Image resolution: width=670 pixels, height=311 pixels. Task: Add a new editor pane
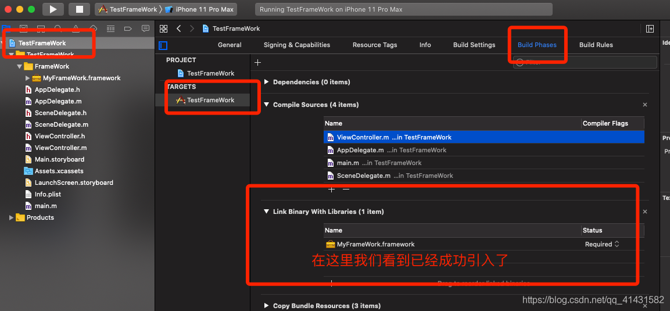650,28
